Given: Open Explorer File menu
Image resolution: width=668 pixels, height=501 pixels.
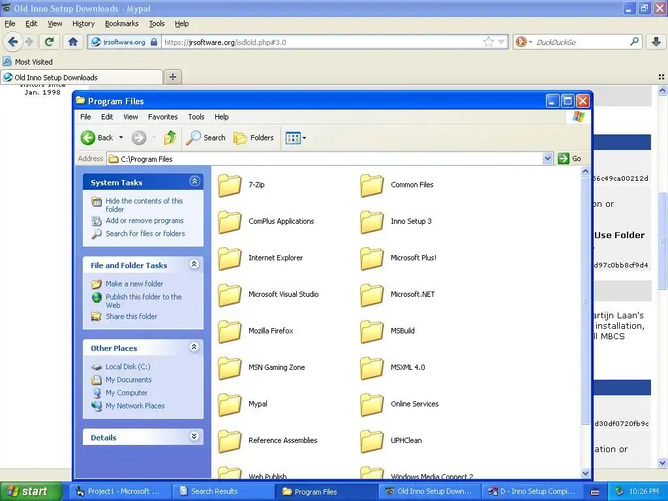Looking at the screenshot, I should (85, 117).
